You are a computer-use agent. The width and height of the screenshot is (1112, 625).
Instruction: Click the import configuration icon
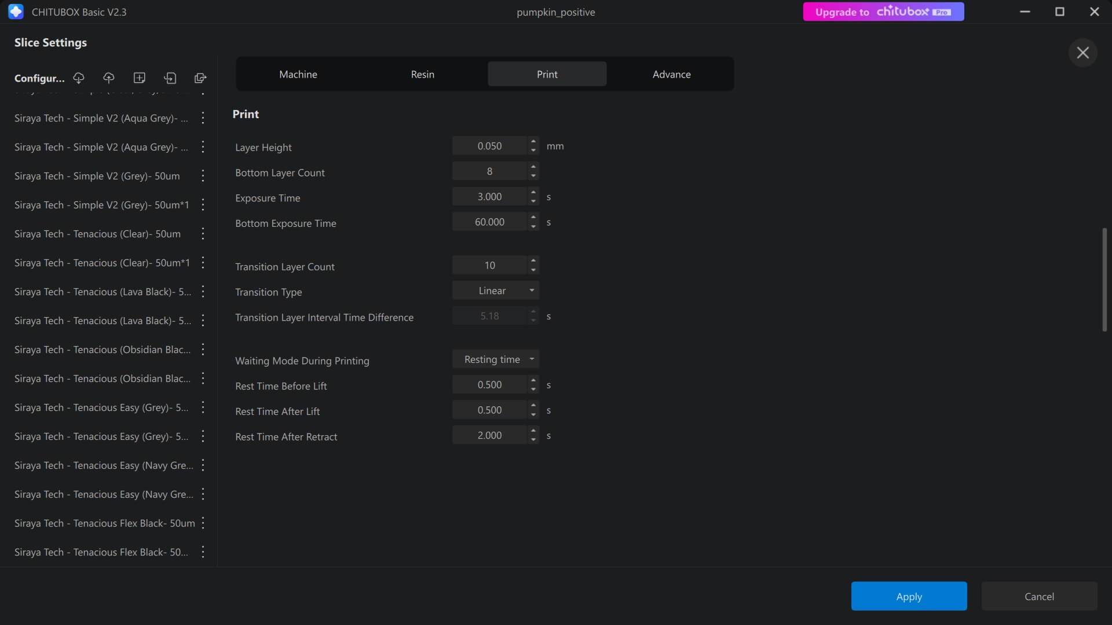click(x=170, y=78)
